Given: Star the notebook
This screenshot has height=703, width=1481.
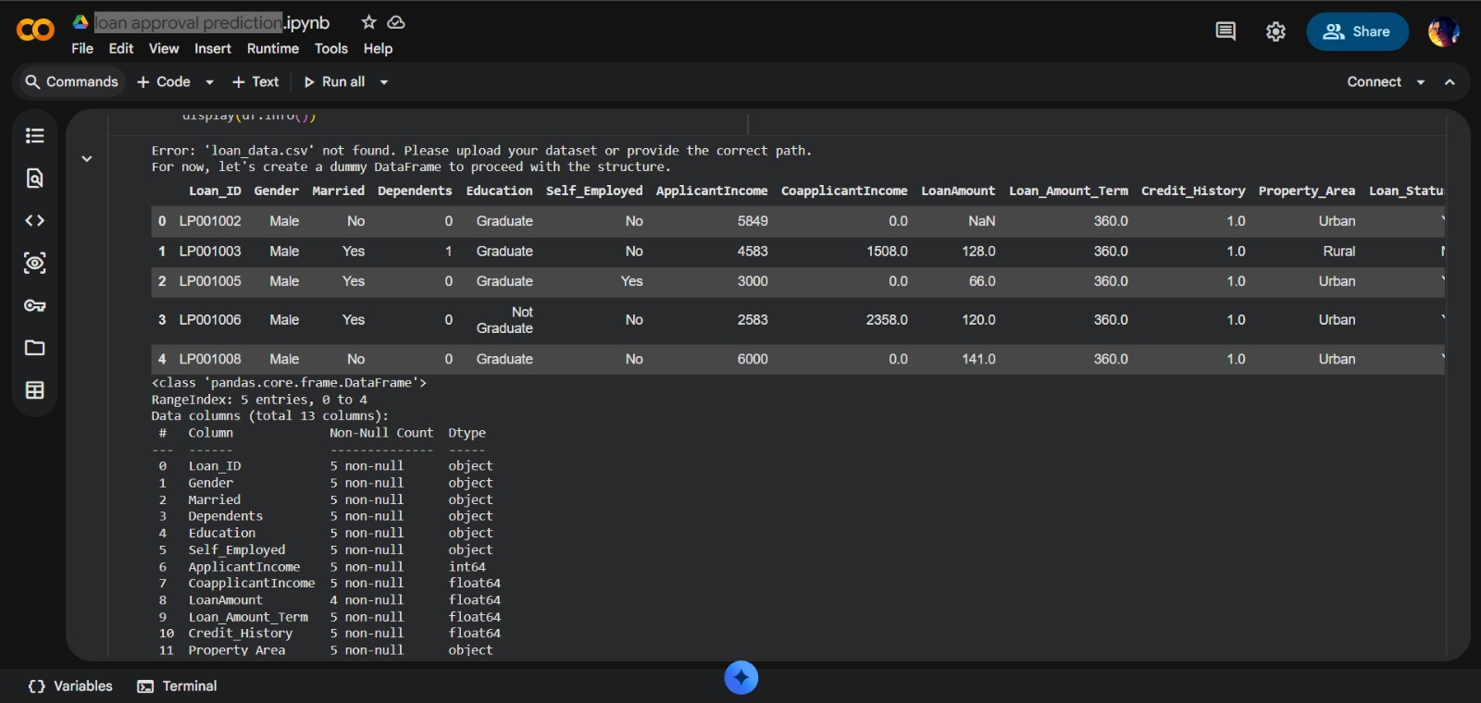Looking at the screenshot, I should pyautogui.click(x=368, y=22).
